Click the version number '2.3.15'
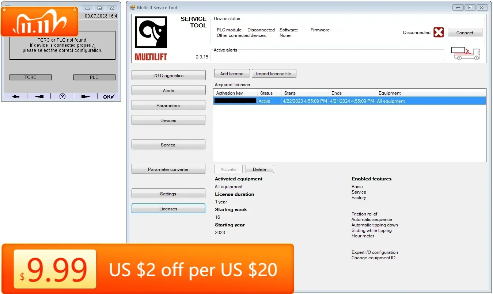 202,57
